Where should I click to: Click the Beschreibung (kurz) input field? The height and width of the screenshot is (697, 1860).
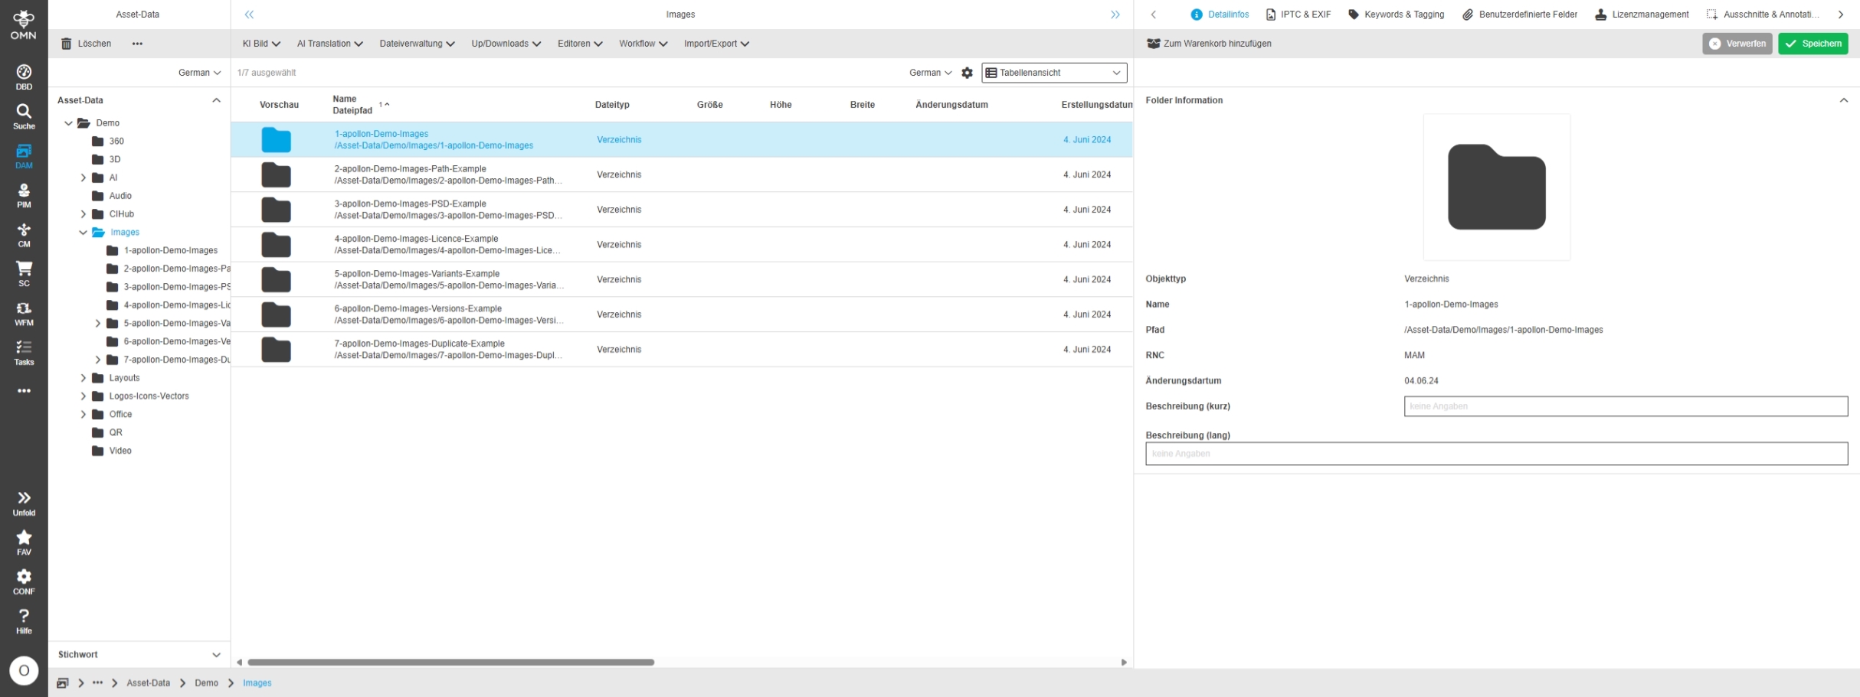point(1625,406)
